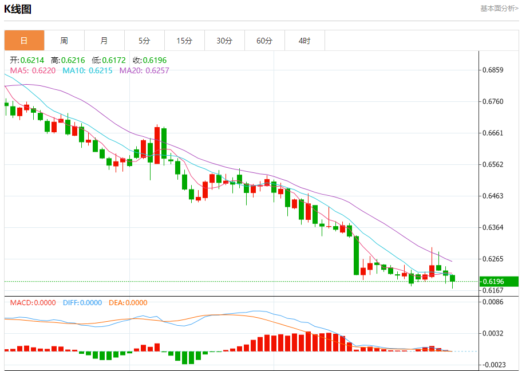Click the 0.6265 price axis label

tap(493, 259)
